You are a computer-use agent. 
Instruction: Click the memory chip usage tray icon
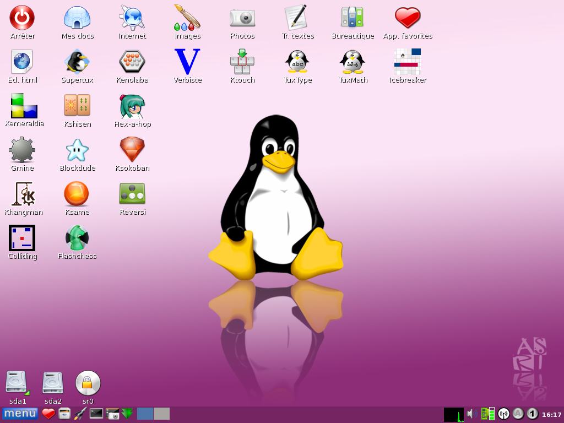pos(488,414)
